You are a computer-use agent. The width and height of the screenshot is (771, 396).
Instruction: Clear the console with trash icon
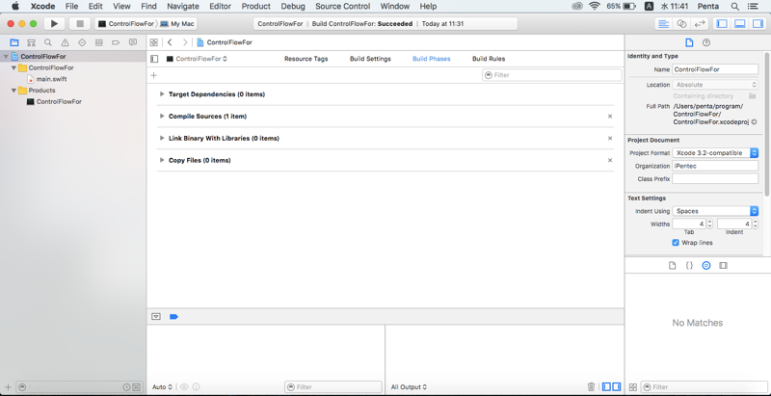coord(592,387)
